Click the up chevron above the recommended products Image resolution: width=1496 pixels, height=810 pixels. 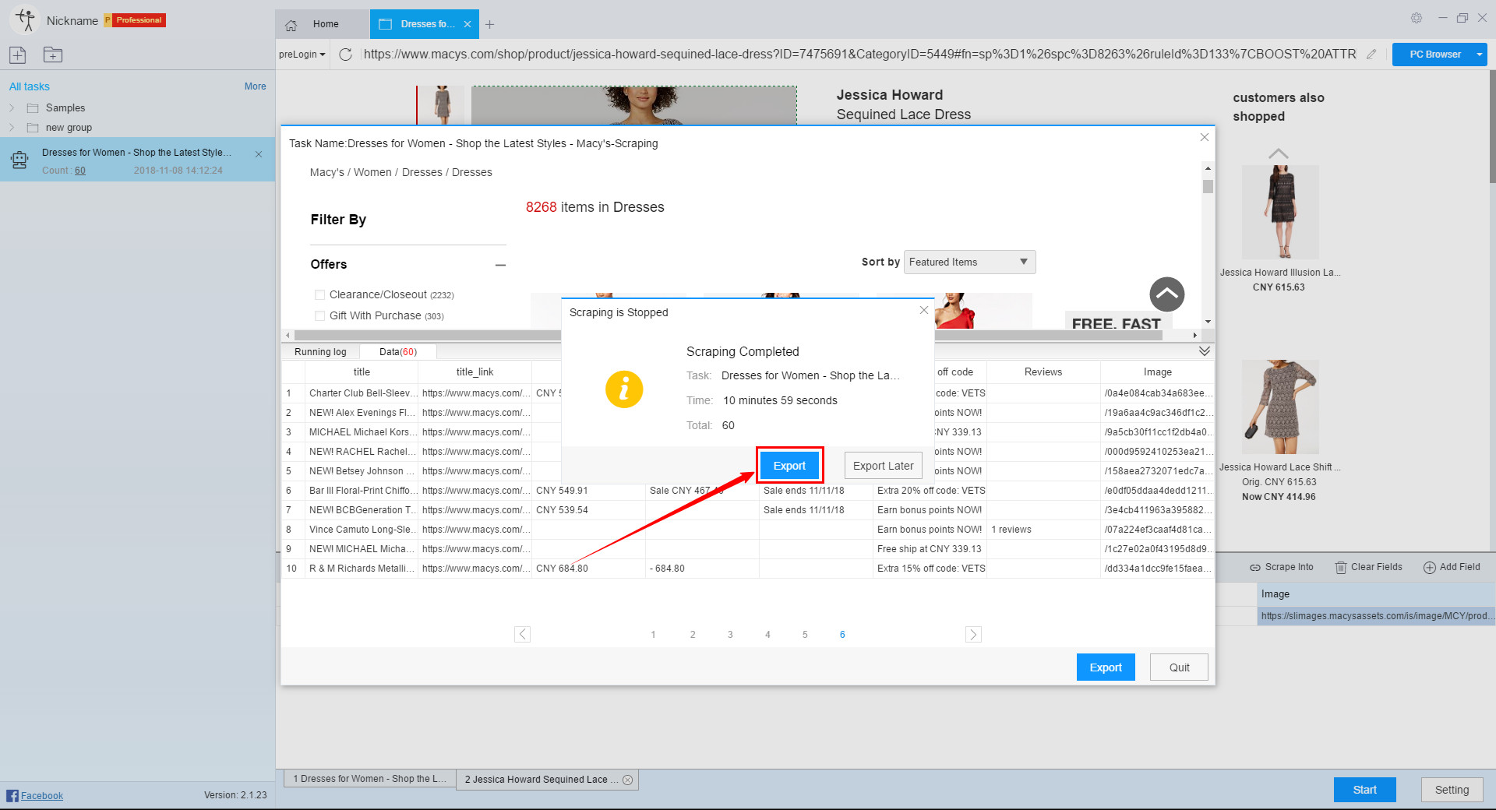click(1279, 153)
